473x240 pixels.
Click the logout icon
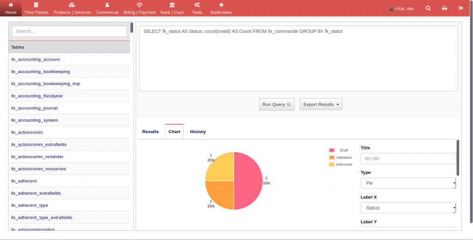(x=461, y=8)
